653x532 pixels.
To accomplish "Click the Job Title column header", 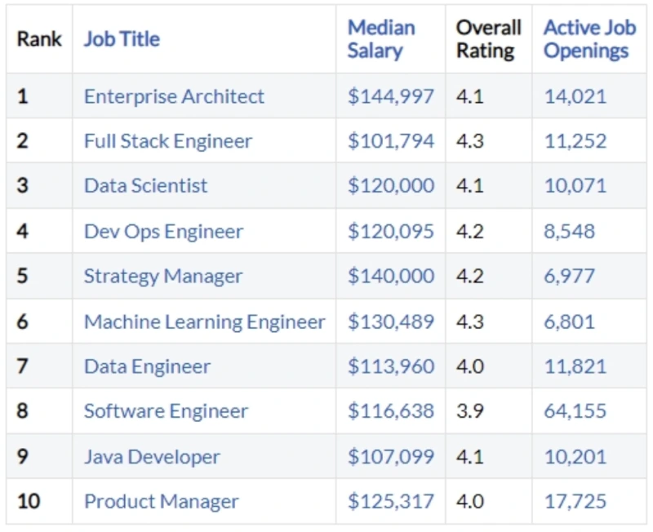I will [x=122, y=39].
